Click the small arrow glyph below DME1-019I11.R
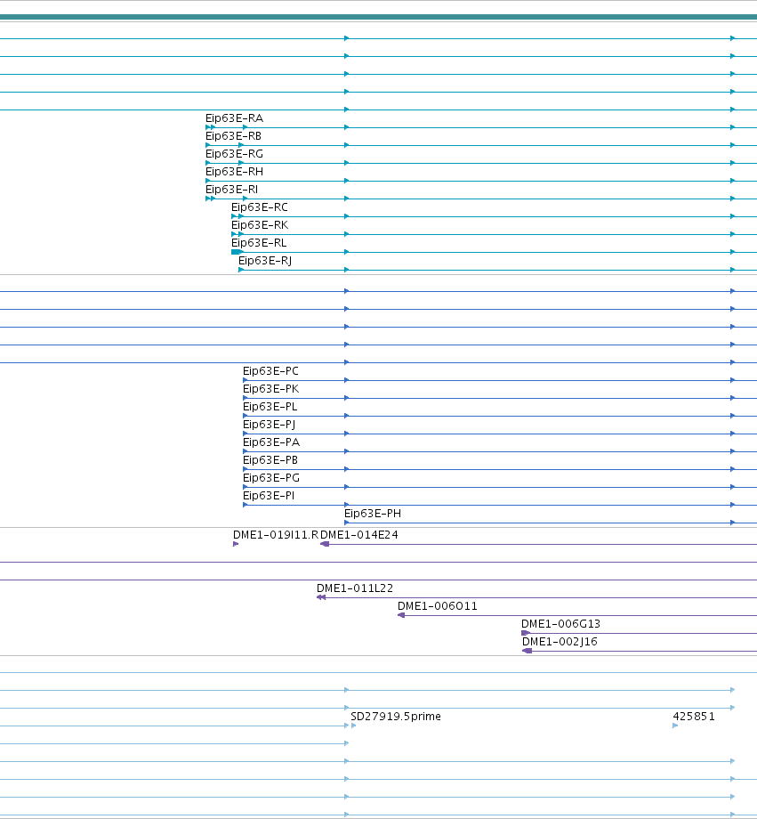This screenshot has height=819, width=757. tap(236, 544)
